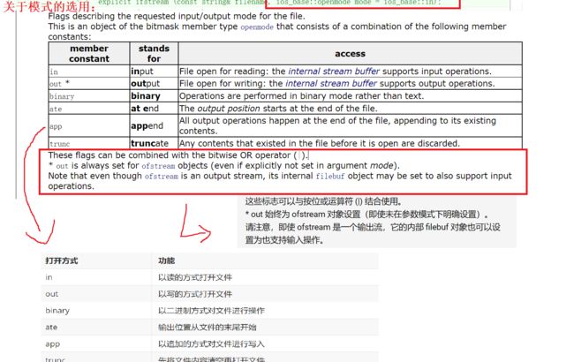The width and height of the screenshot is (574, 362).
Task: Click 'binary' in the 打开方式 table
Action: tap(57, 311)
